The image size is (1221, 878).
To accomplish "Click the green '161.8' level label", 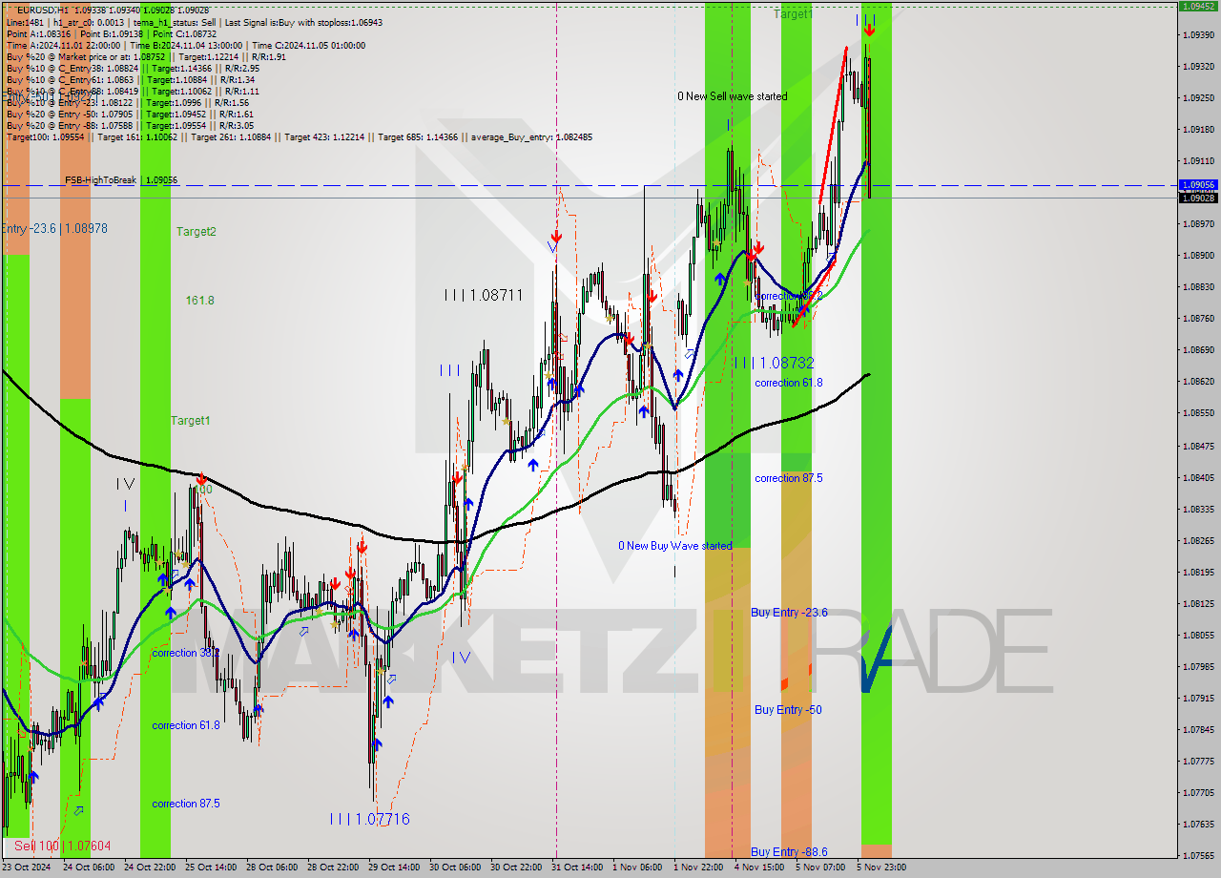I will pyautogui.click(x=199, y=300).
